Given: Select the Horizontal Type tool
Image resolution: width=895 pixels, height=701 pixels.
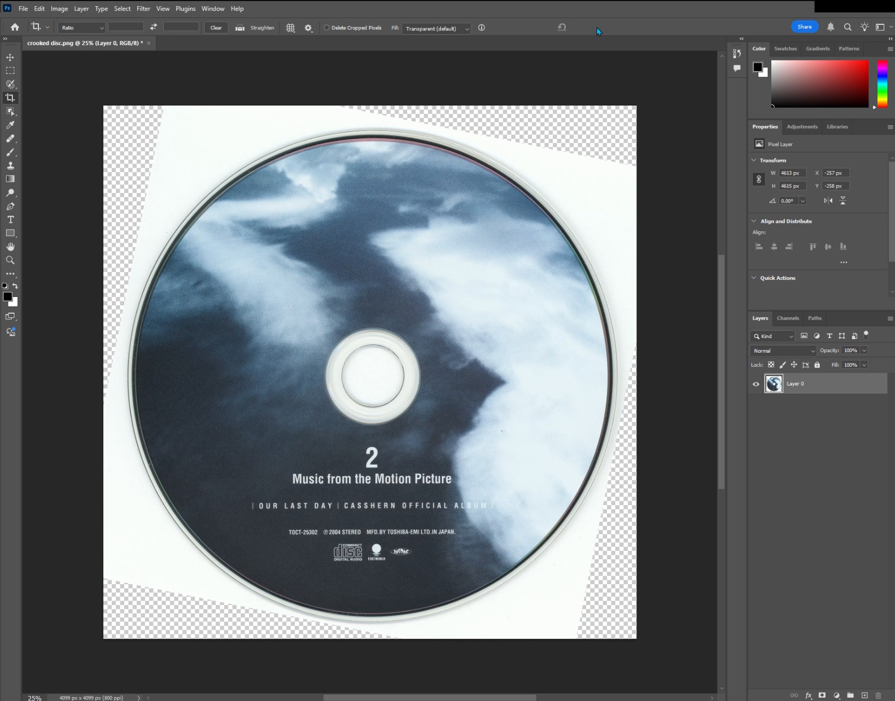Looking at the screenshot, I should click(x=10, y=220).
